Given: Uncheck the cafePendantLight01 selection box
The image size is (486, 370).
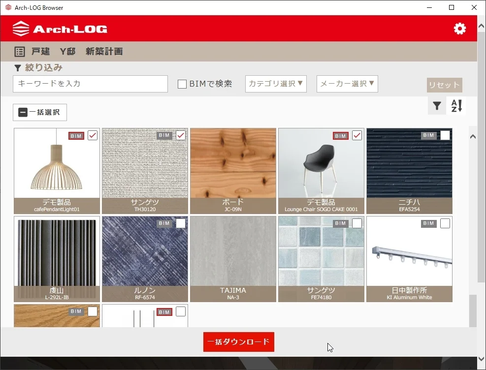Looking at the screenshot, I should tap(93, 135).
